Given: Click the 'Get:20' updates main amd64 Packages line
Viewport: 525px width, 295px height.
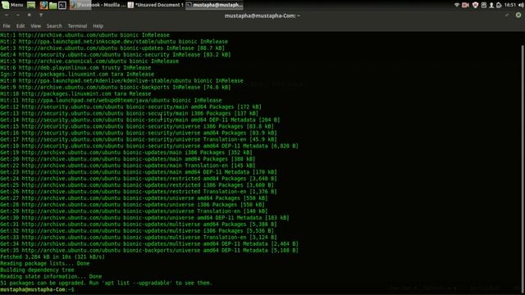Looking at the screenshot, I should click(x=128, y=159).
